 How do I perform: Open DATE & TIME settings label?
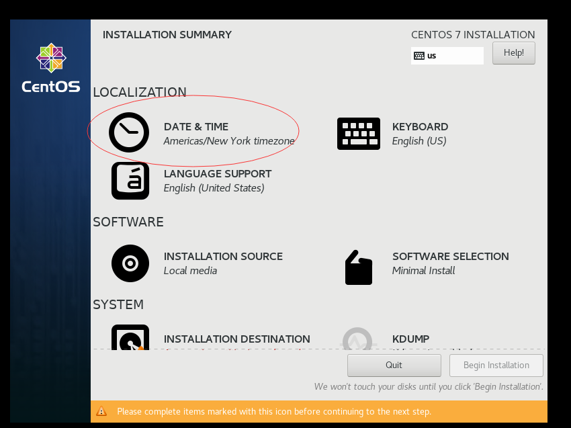(x=196, y=127)
